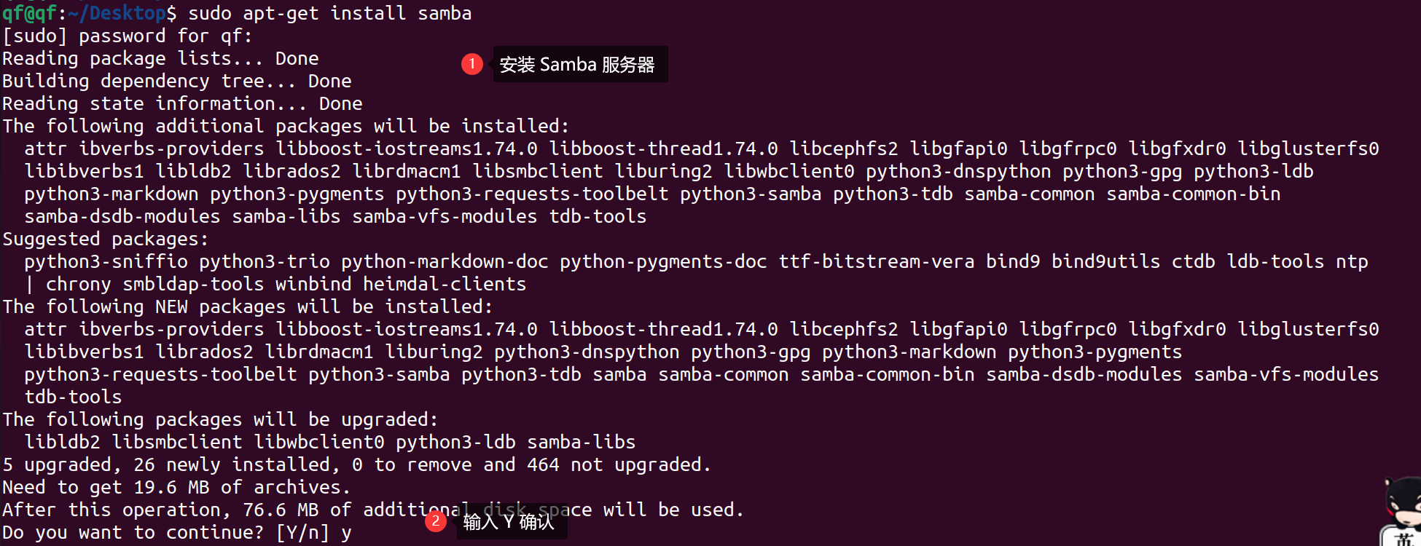Viewport: 1421px width, 546px height.
Task: Click the "Reading state information" line
Action: tap(182, 103)
